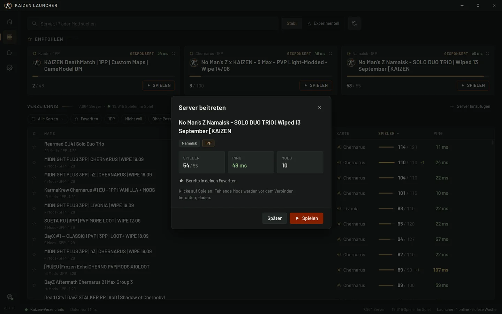Star the KarmaKrew Chernarus #1 EU server
502x314 pixels.
tap(34, 193)
